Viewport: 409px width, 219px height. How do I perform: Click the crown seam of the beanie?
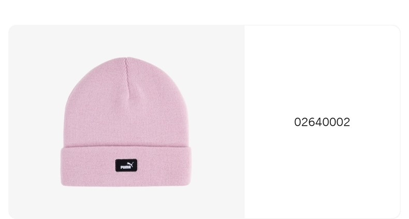[x=129, y=78]
